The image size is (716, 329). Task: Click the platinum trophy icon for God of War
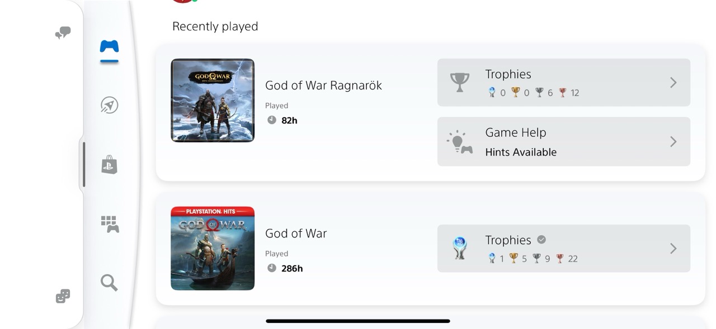459,248
